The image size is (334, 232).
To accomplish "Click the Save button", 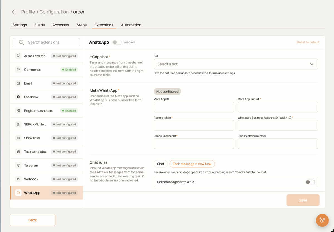I will click(x=303, y=200).
